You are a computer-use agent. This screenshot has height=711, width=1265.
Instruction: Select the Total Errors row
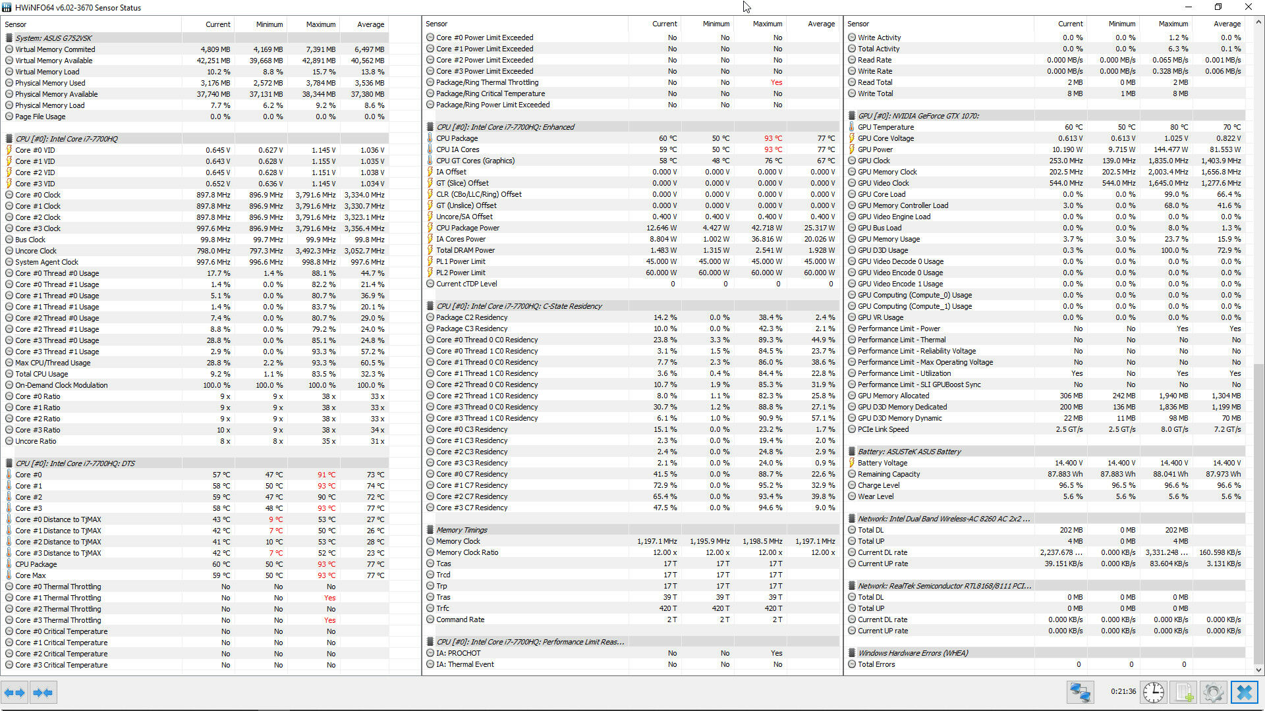(1046, 664)
